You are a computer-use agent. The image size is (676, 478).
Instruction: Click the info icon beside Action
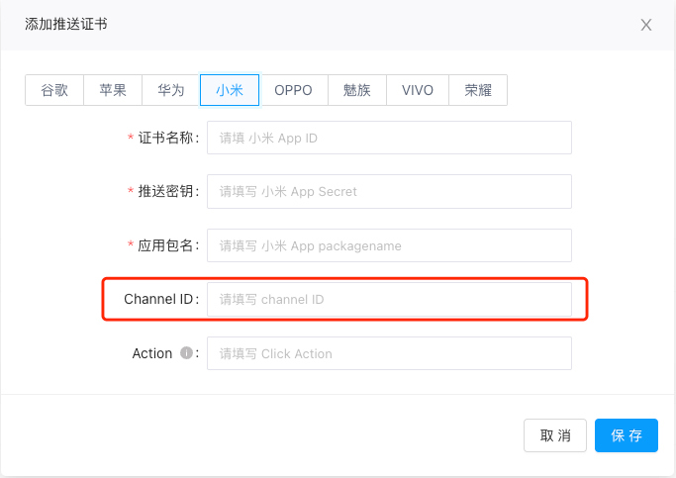coord(186,353)
